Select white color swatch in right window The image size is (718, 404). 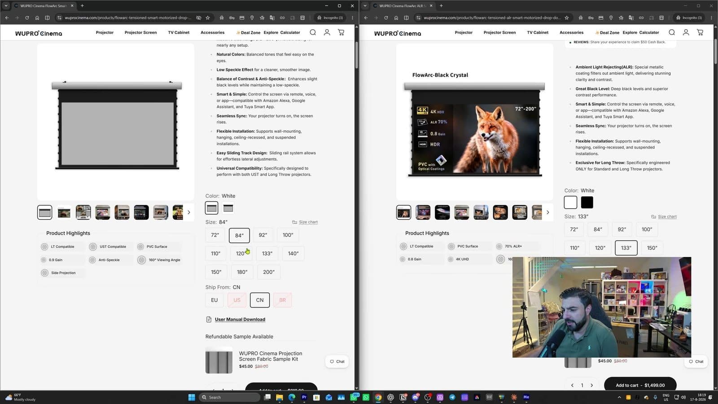(x=571, y=202)
